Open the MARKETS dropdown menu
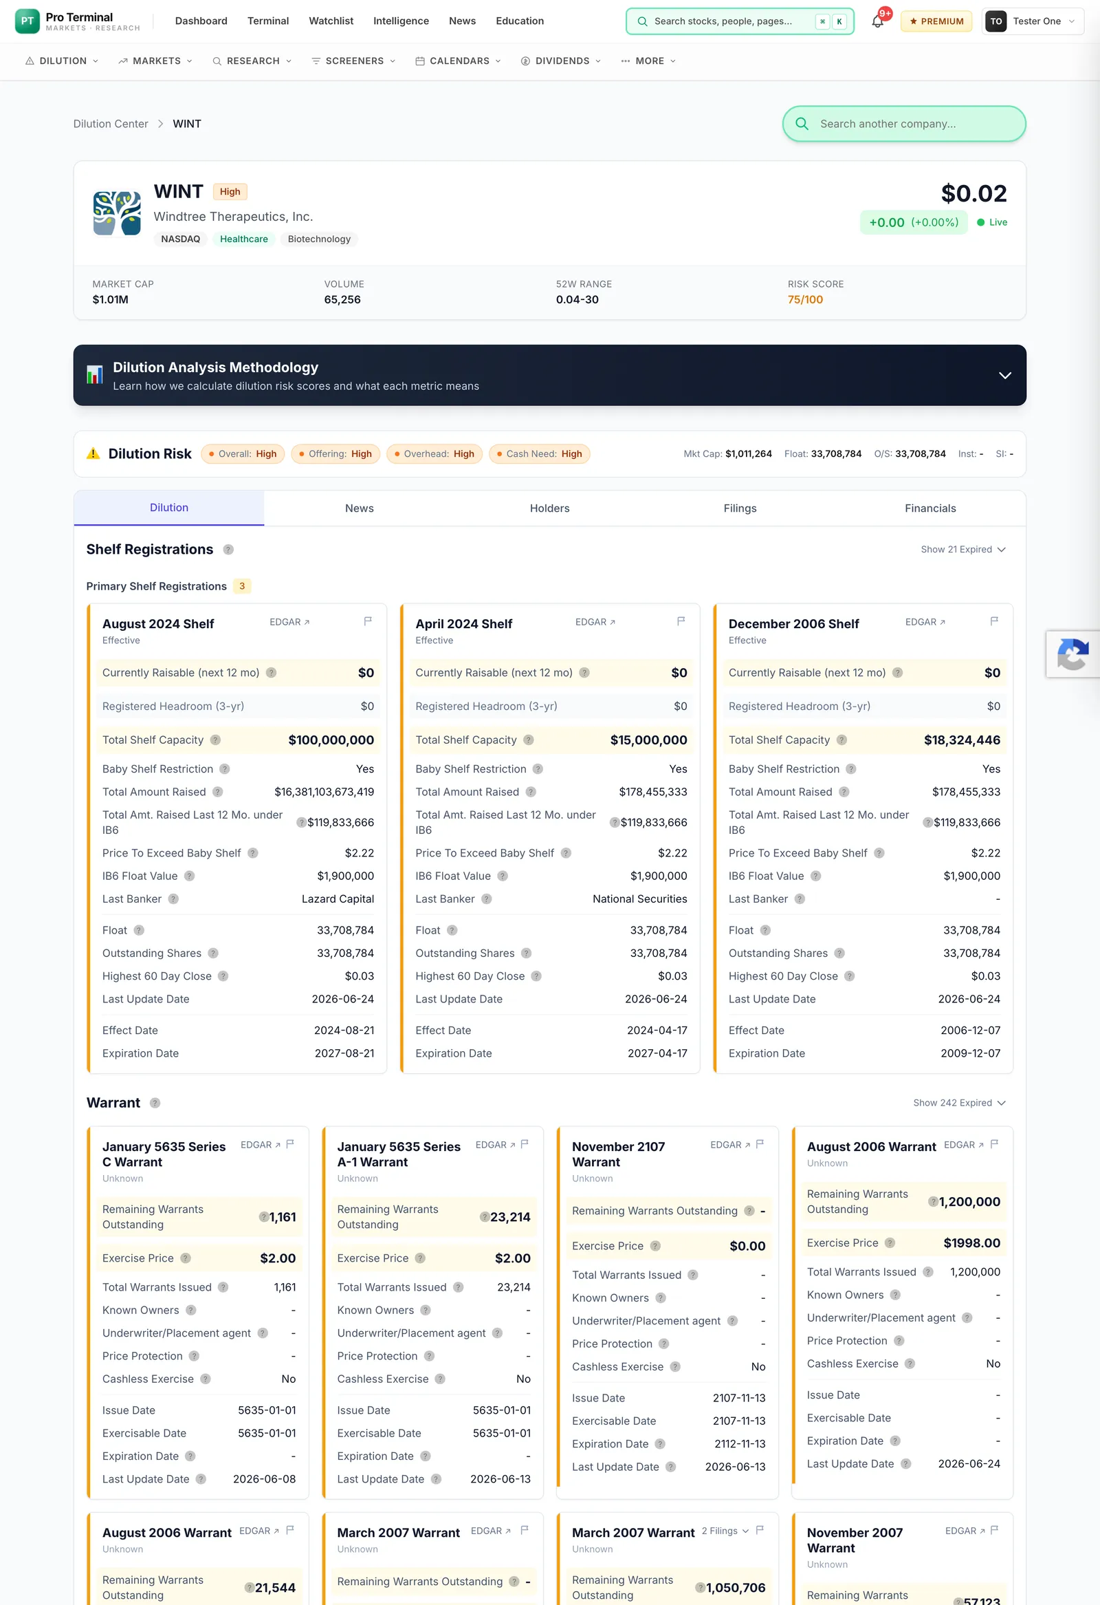Screen dimensions: 1100x1605 (x=155, y=61)
